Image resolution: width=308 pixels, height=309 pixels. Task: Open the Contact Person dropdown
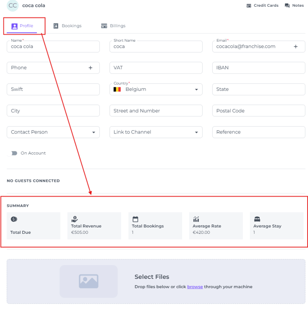click(53, 132)
